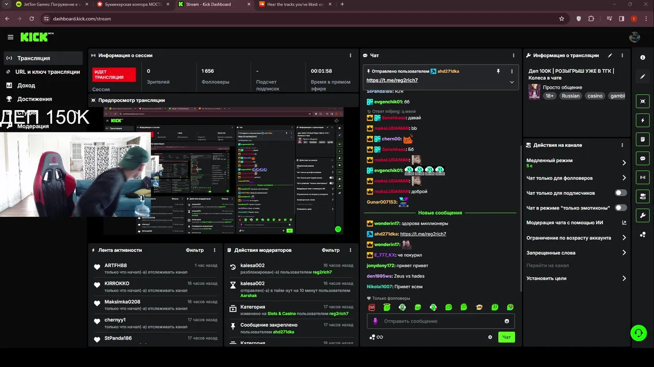Open options menu of Информация о трансляции panel

(622, 56)
